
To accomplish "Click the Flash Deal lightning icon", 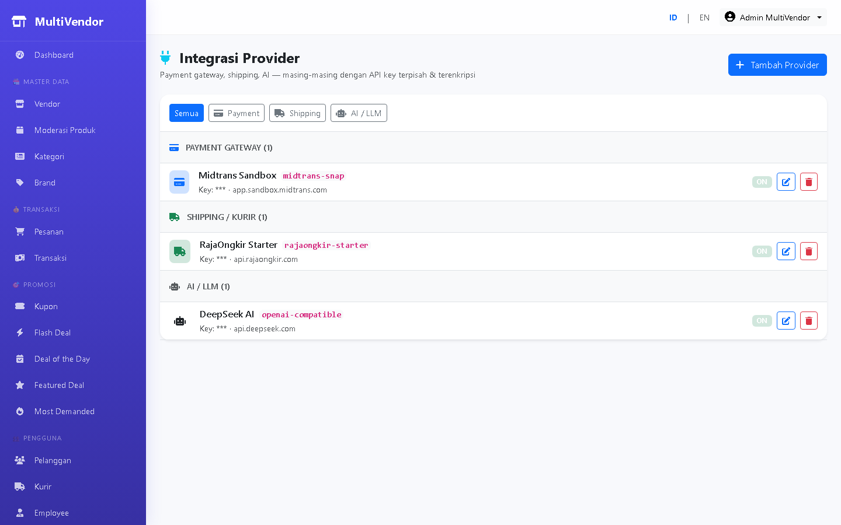I will tap(20, 332).
